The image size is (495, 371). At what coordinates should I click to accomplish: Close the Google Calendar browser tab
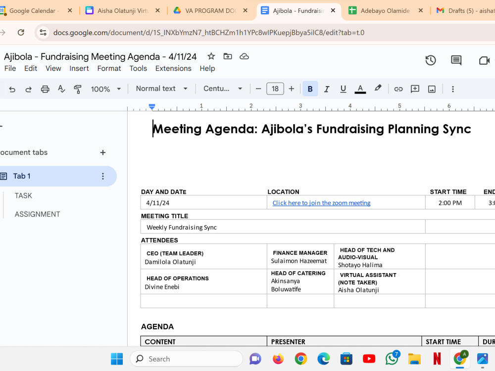click(70, 10)
